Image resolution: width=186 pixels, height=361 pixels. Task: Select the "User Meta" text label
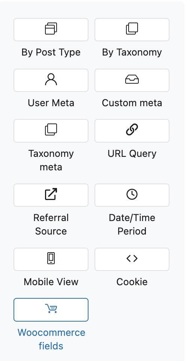coord(51,103)
